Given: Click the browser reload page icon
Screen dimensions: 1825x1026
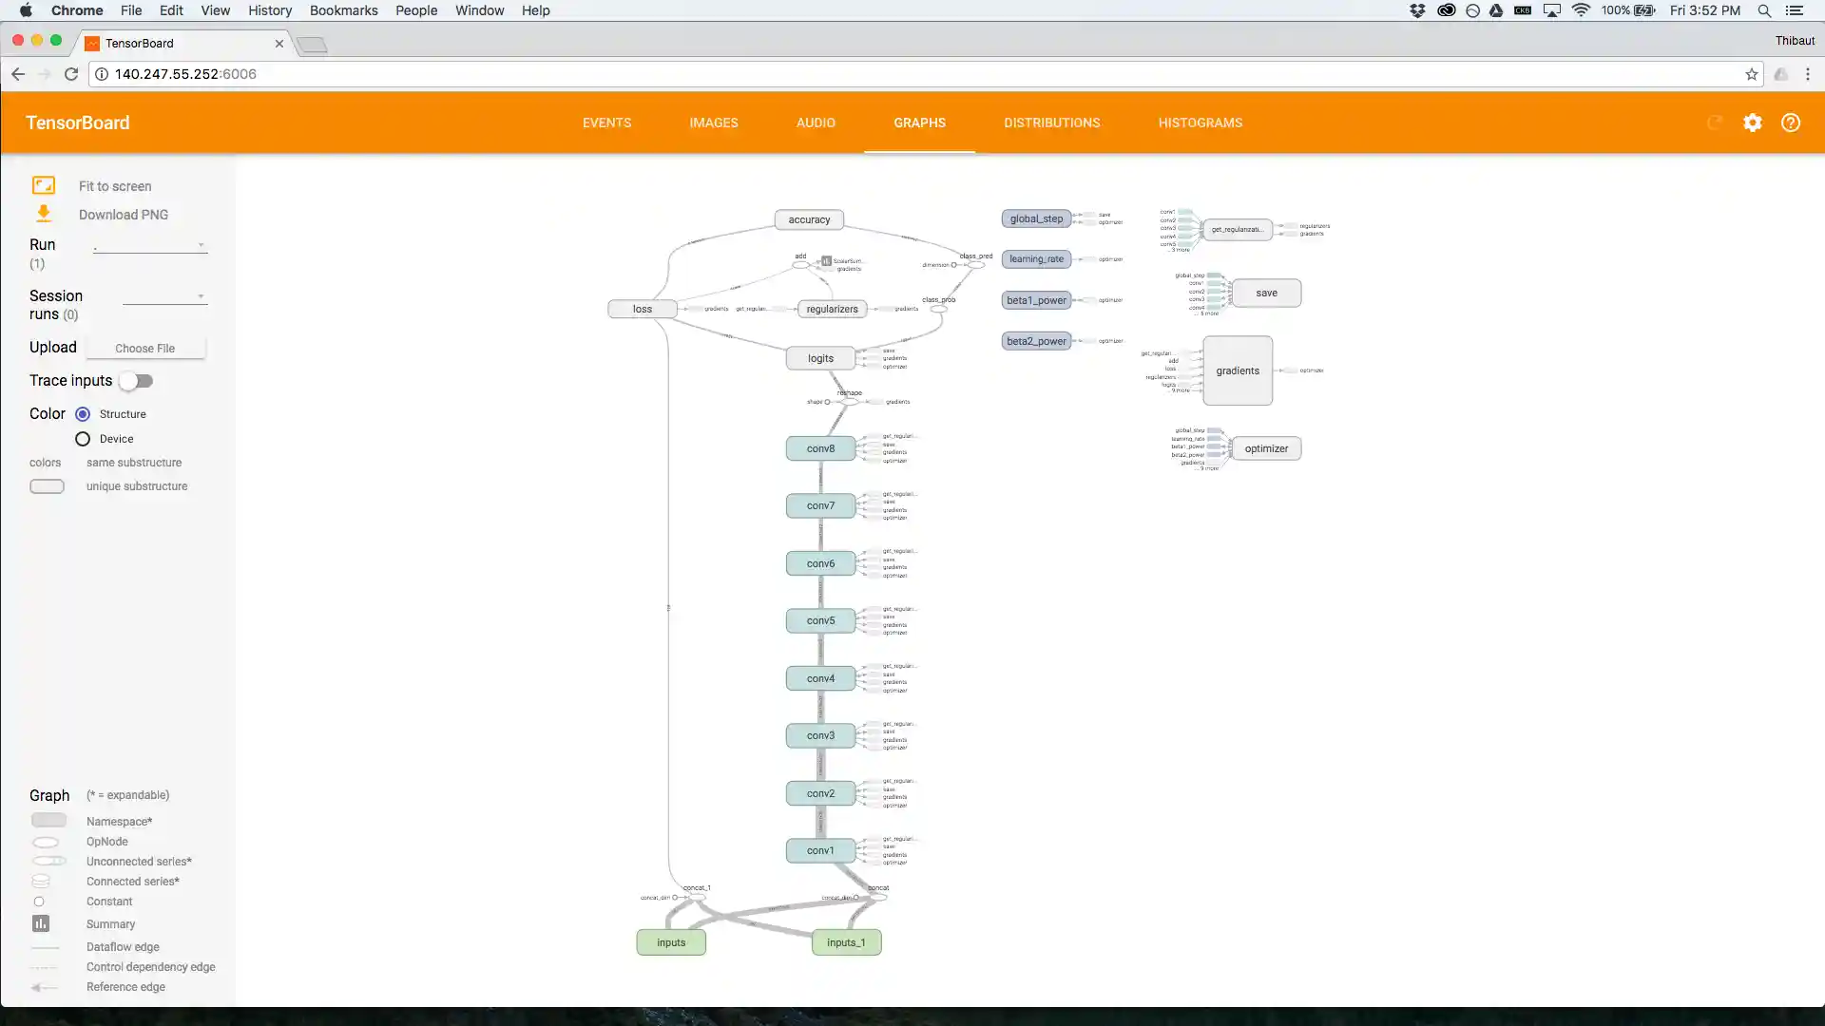Looking at the screenshot, I should coord(71,74).
